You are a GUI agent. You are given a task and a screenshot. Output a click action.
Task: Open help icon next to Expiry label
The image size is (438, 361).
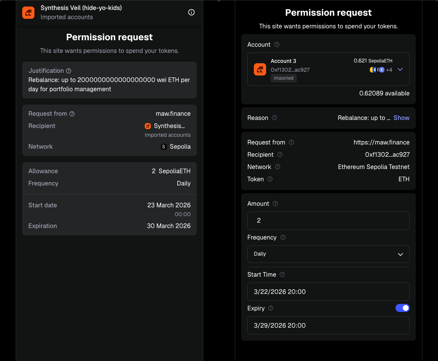point(271,308)
